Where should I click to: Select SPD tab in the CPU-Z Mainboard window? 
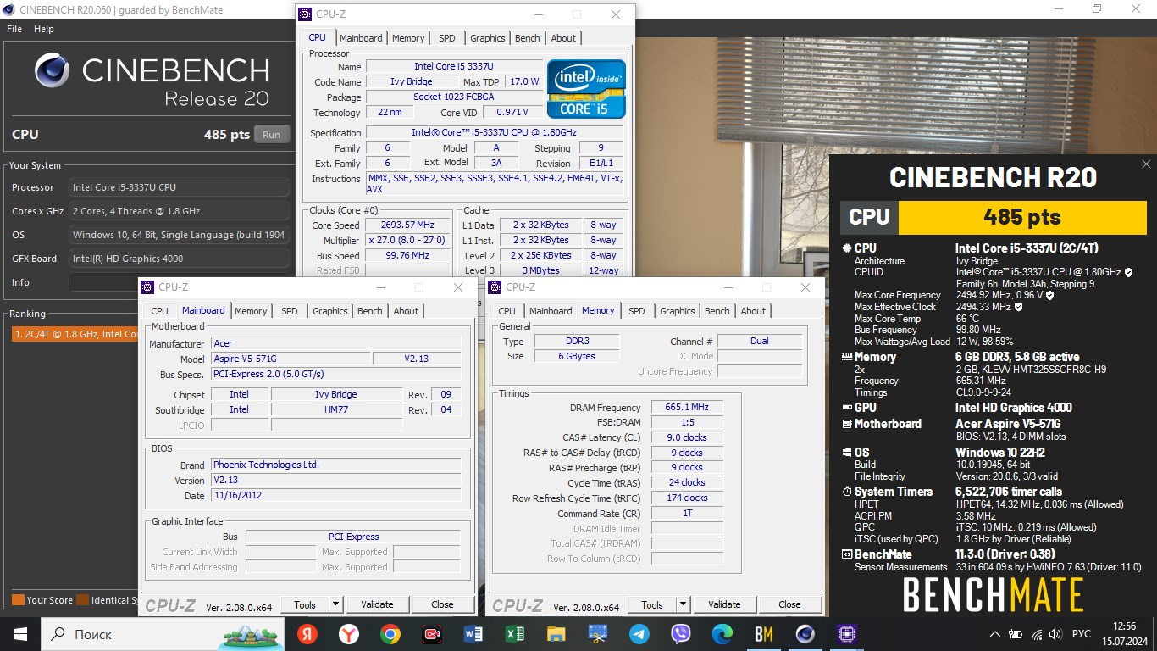290,311
